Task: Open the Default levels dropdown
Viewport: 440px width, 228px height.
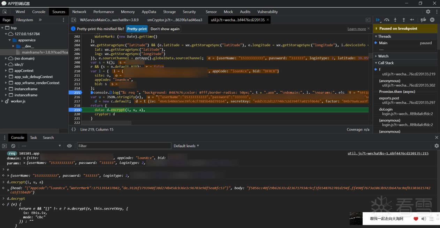Action: click(186, 146)
